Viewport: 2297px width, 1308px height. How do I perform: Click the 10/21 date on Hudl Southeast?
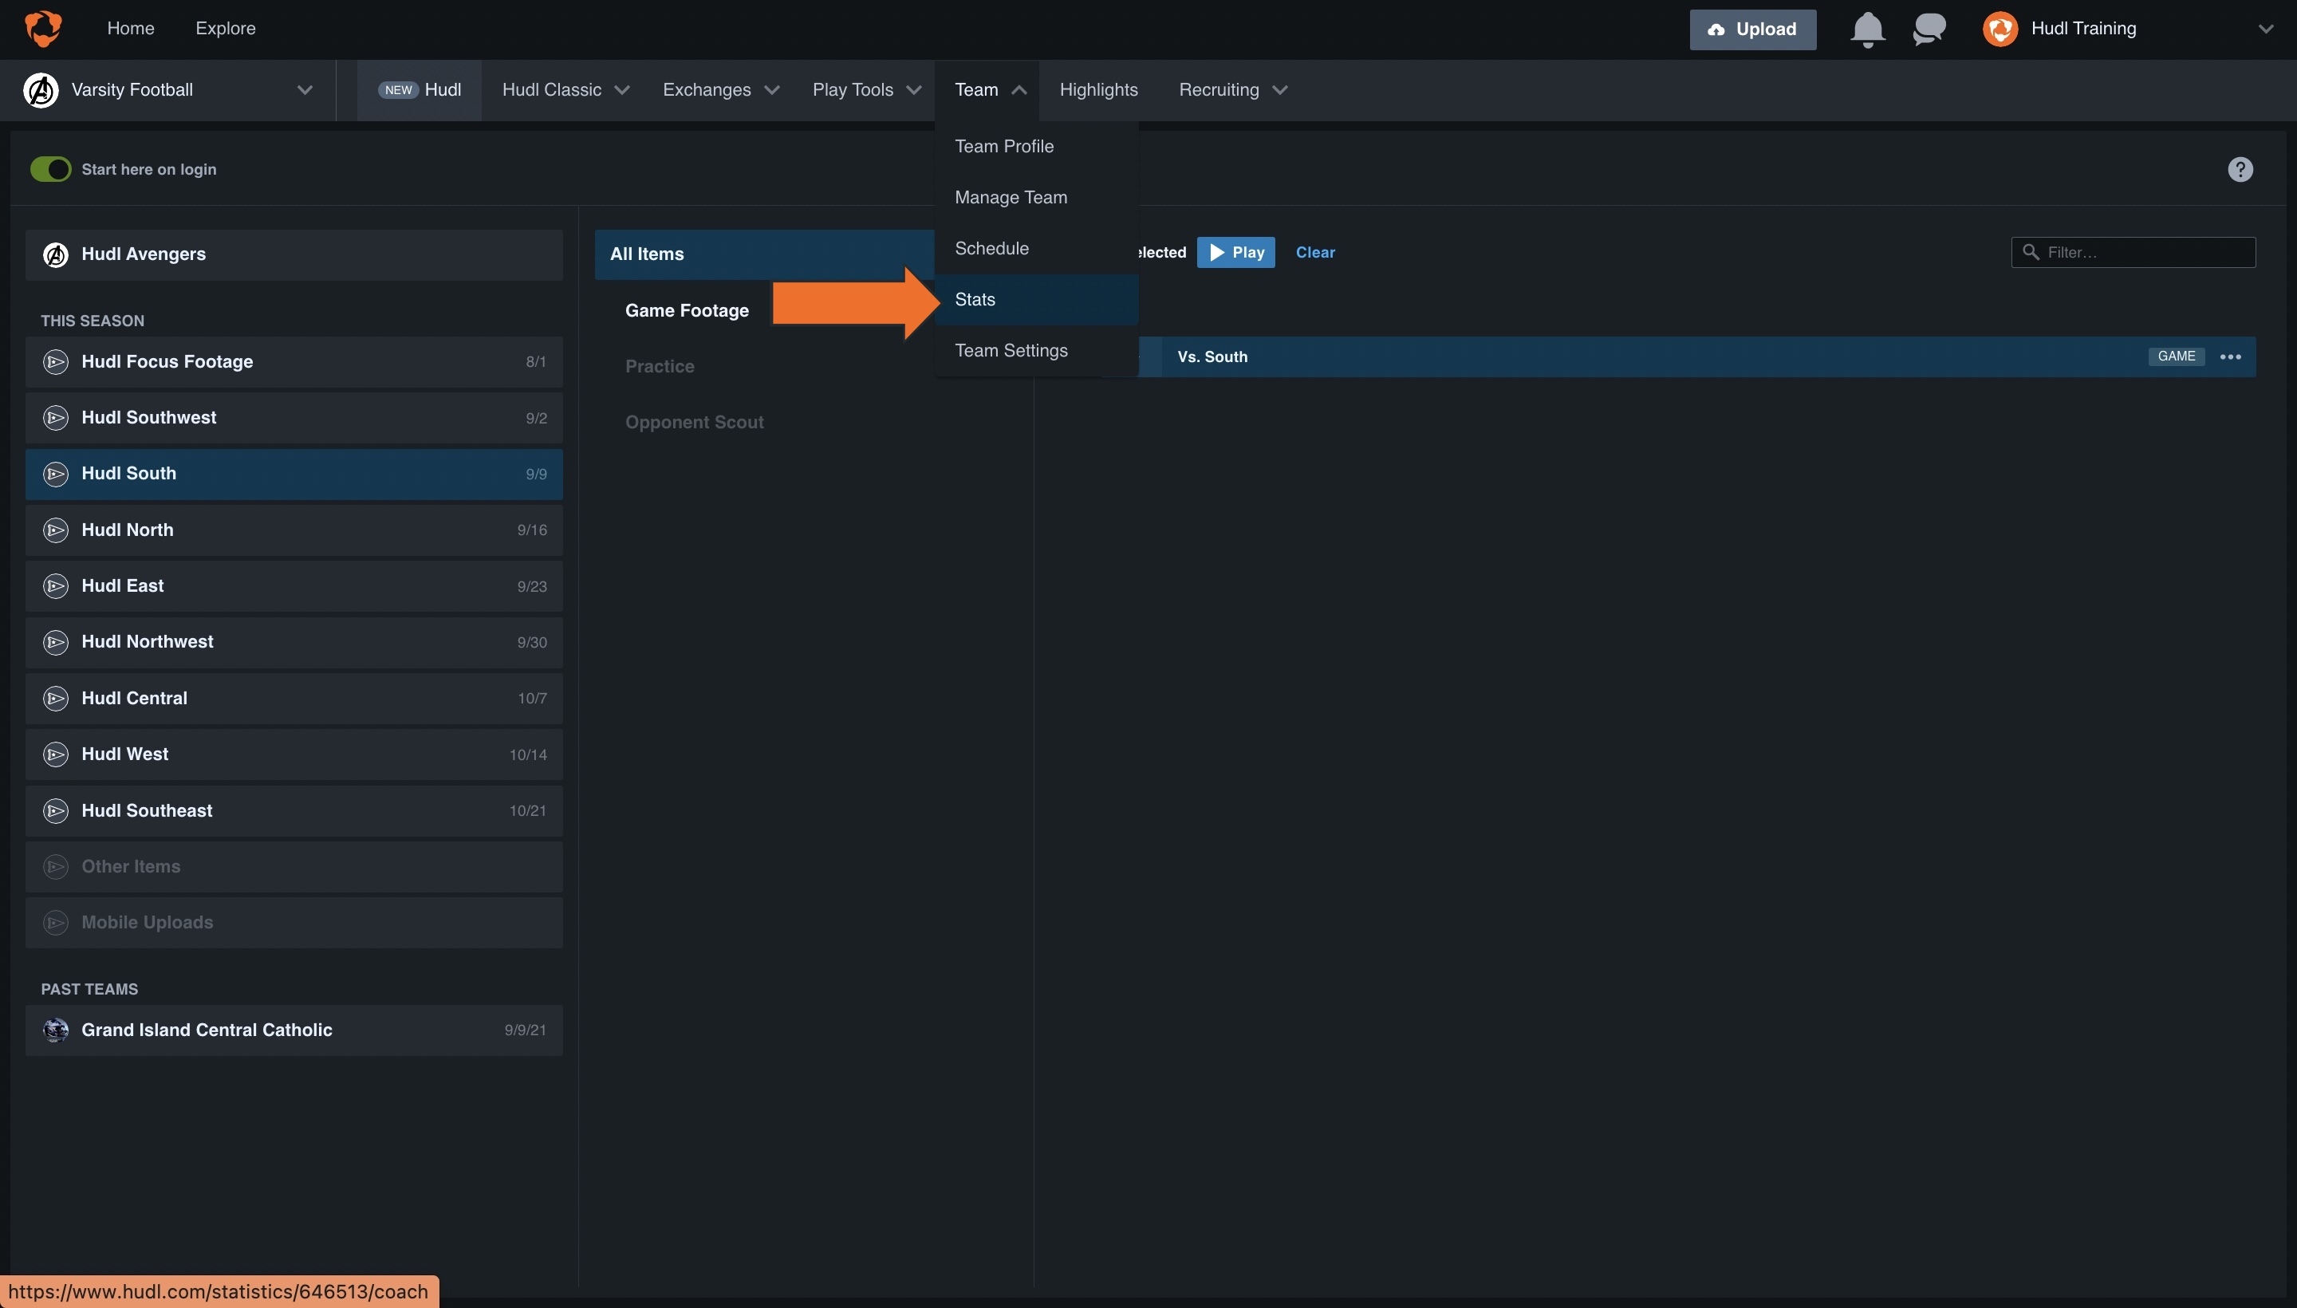[x=527, y=811]
